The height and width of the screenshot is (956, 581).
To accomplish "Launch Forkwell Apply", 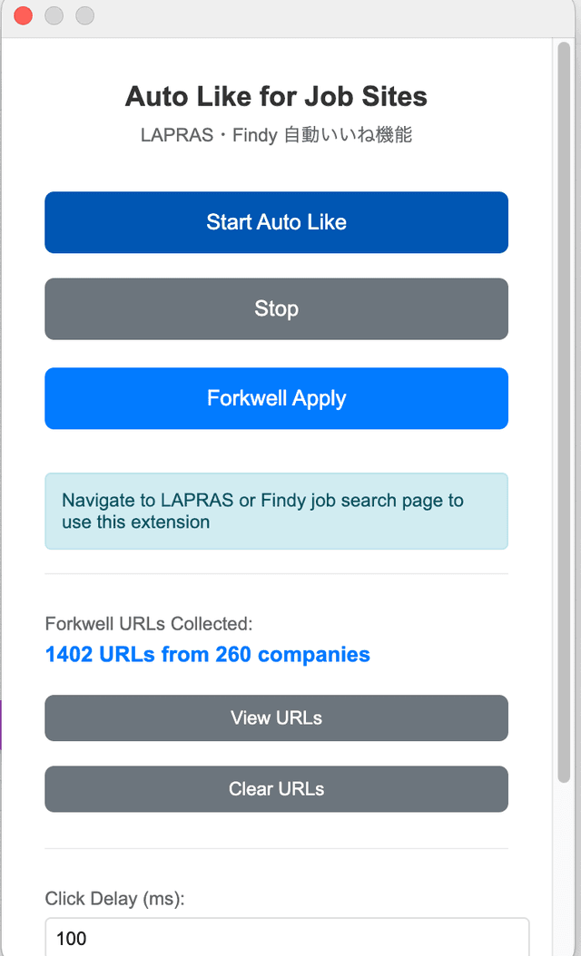I will tap(276, 398).
